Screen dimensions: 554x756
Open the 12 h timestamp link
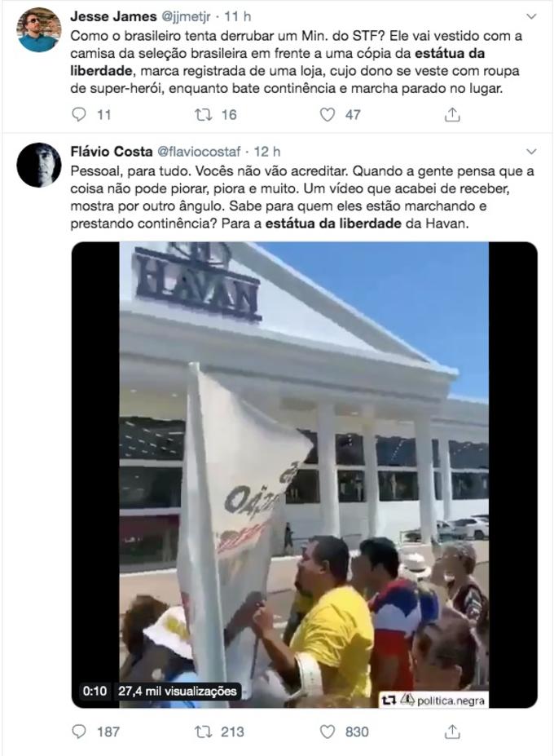click(267, 152)
